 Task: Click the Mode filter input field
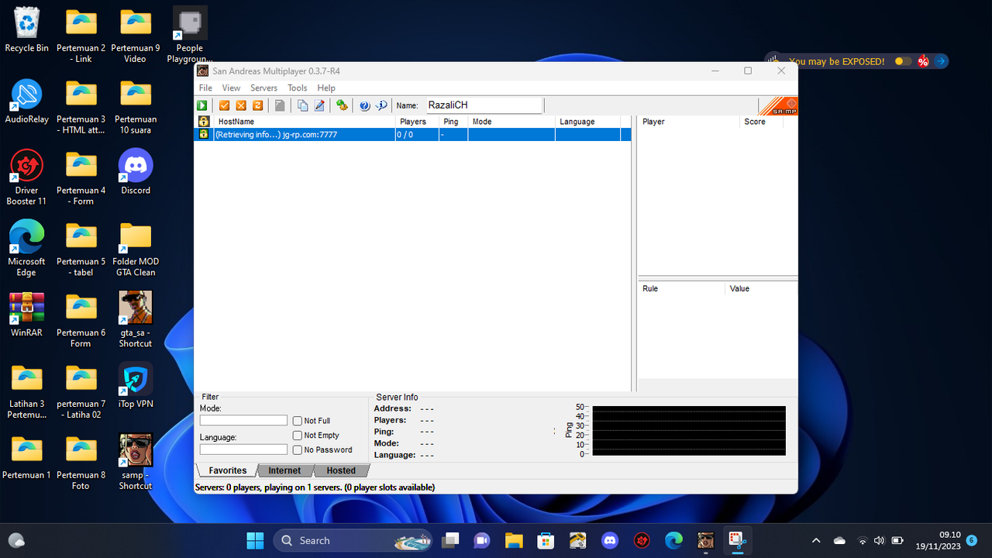coord(243,420)
